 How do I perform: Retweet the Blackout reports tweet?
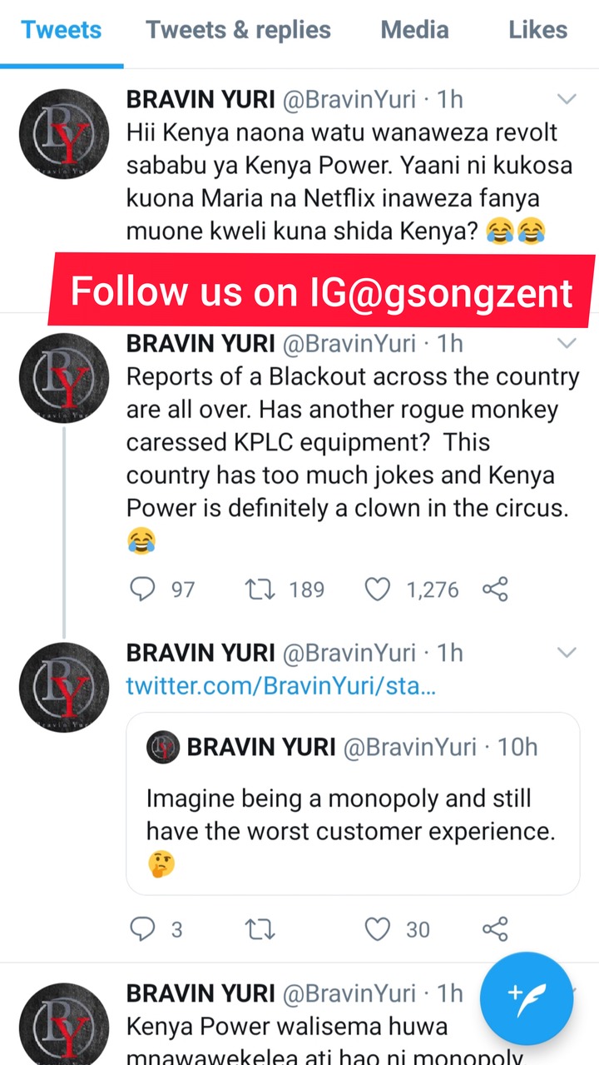(x=260, y=590)
